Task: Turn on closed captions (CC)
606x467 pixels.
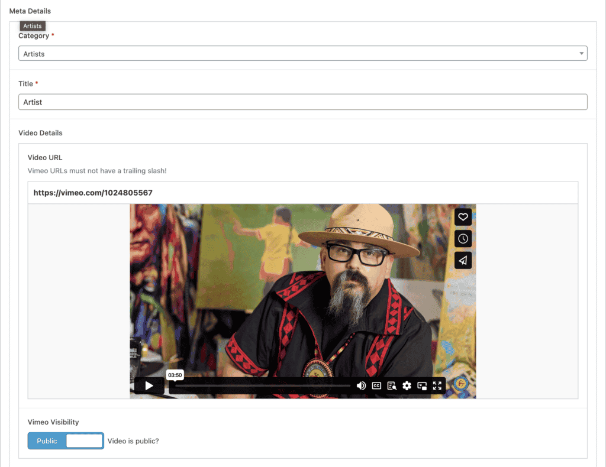Action: [x=376, y=385]
